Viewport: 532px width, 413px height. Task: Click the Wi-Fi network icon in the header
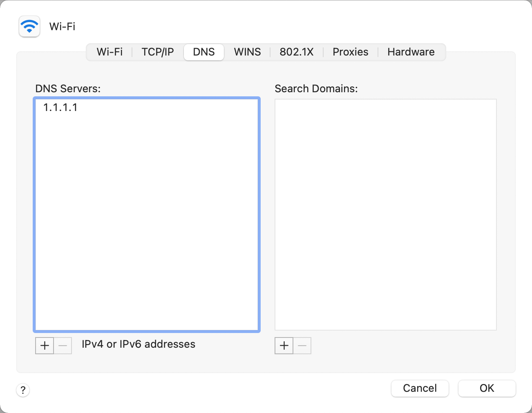click(x=29, y=27)
